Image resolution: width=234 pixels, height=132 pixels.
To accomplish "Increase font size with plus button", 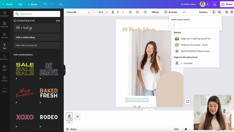I will [107, 12].
